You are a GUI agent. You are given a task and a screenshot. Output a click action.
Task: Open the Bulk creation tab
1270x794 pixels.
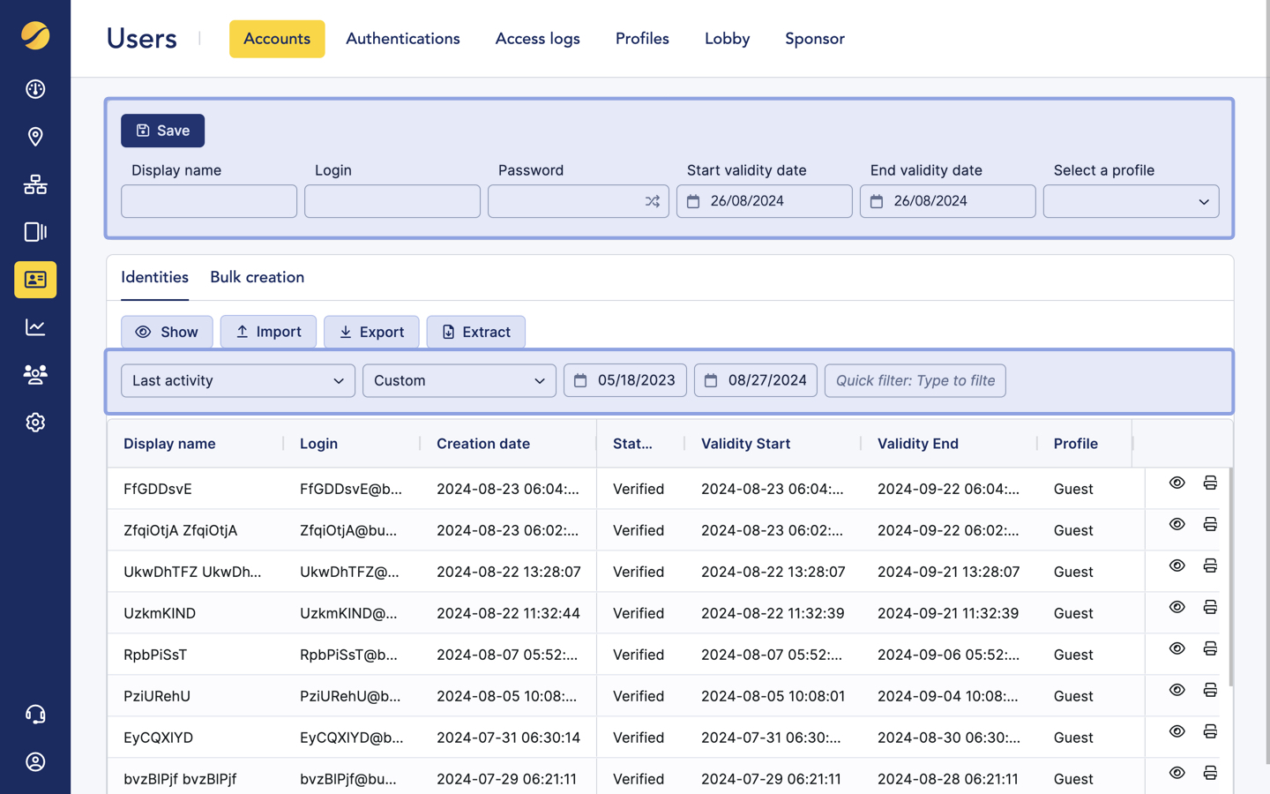point(257,277)
